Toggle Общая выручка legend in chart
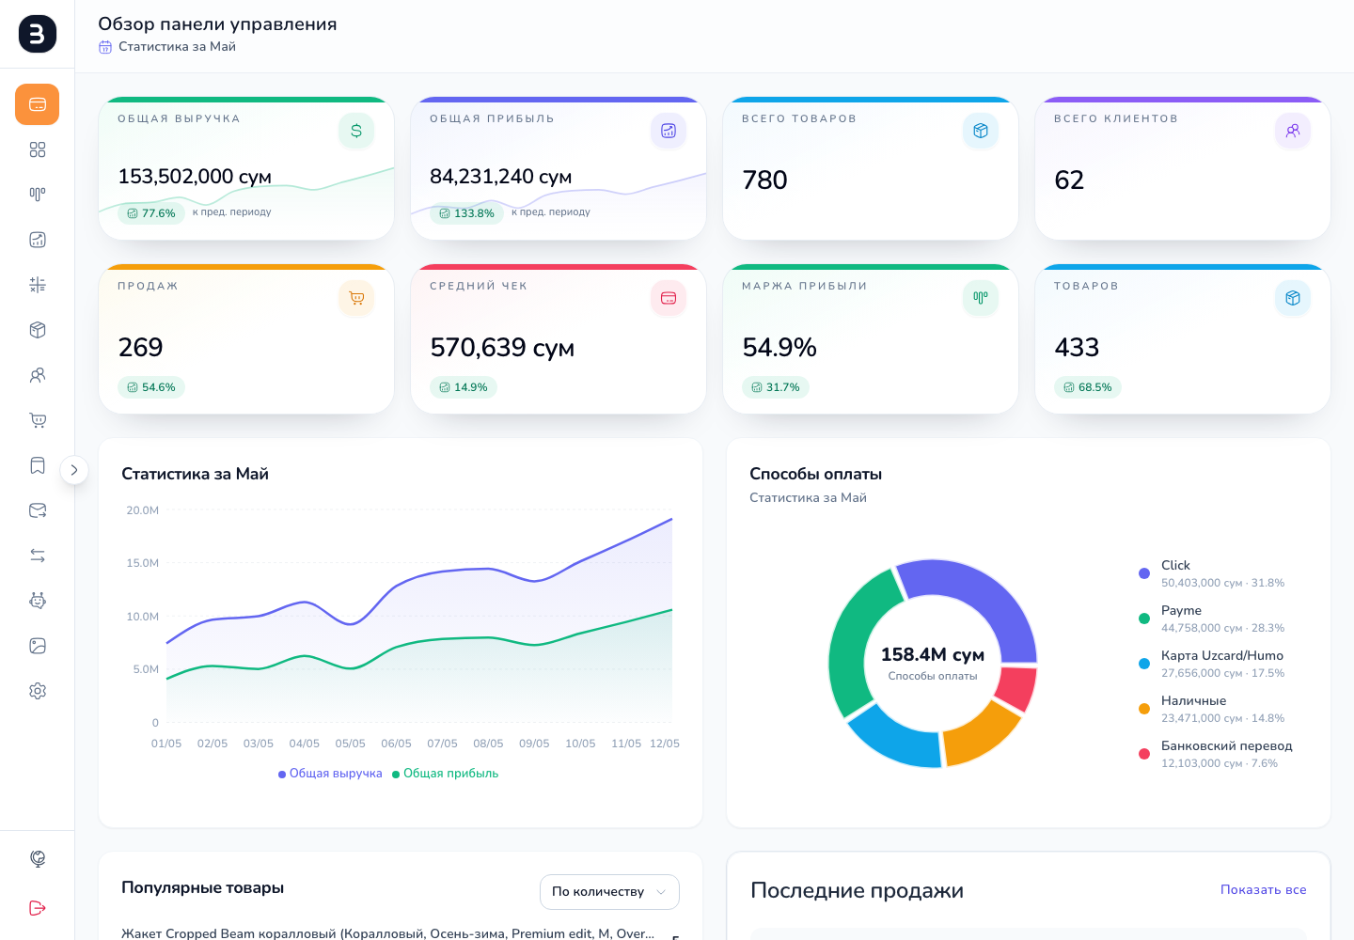This screenshot has width=1354, height=940. [330, 774]
